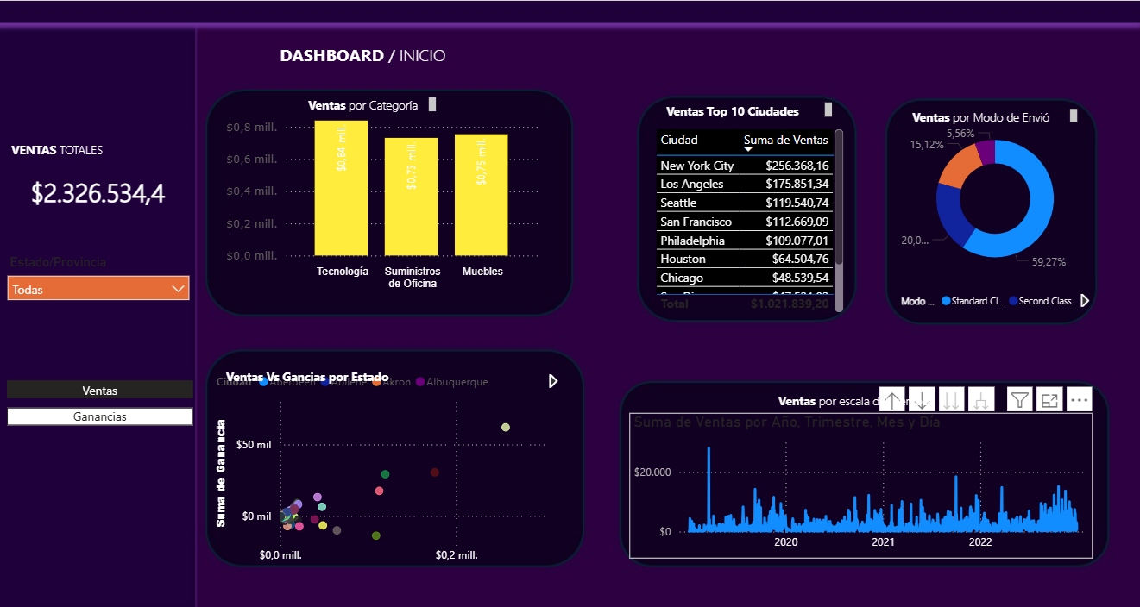Click the drill up arrow icon
The width and height of the screenshot is (1140, 607).
coord(893,399)
